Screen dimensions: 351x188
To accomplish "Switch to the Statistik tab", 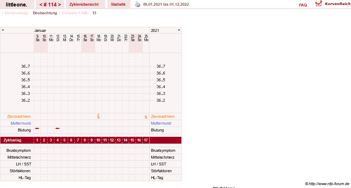I will 118,4.
